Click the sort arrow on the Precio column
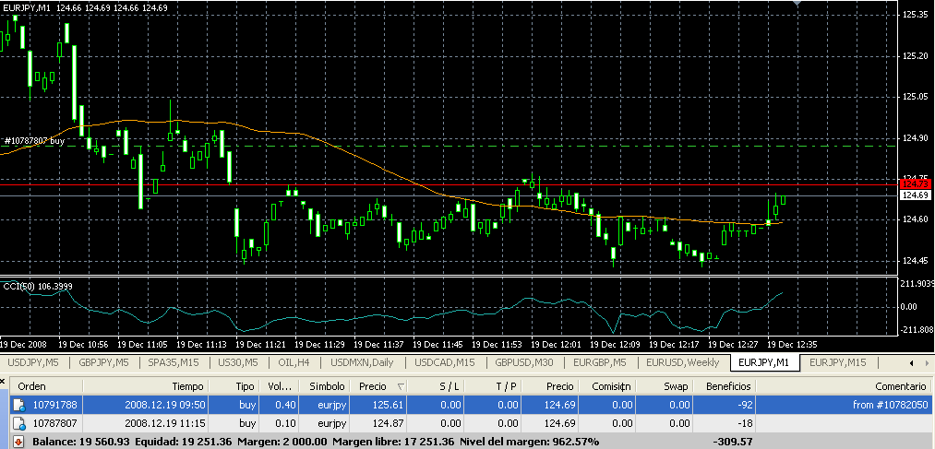The height and width of the screenshot is (449, 935). tap(401, 387)
